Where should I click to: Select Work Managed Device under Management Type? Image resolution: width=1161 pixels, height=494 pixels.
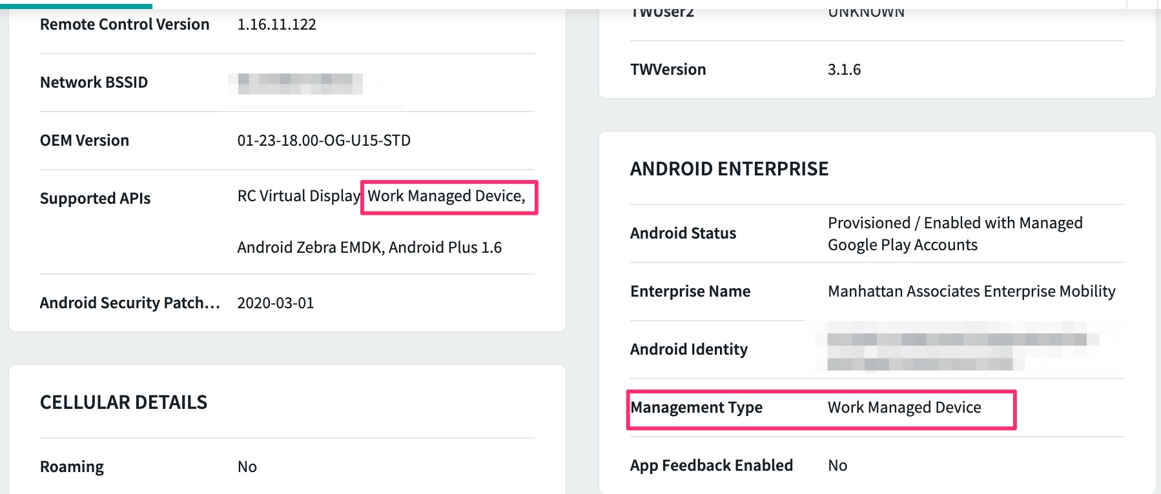[x=904, y=408]
